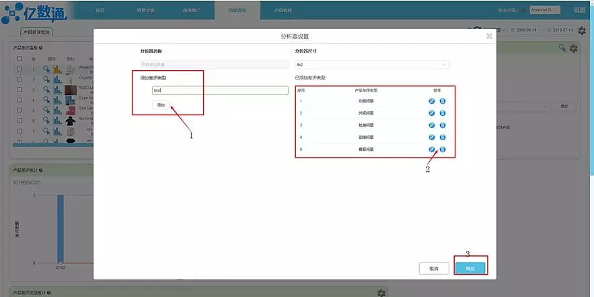Open start date picker 2018-06-14
The image size is (594, 297).
coord(523,30)
